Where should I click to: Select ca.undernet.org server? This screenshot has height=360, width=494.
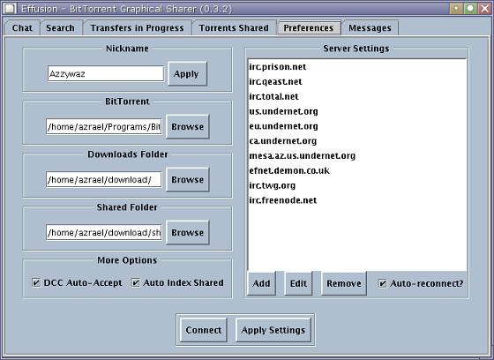[x=357, y=141]
